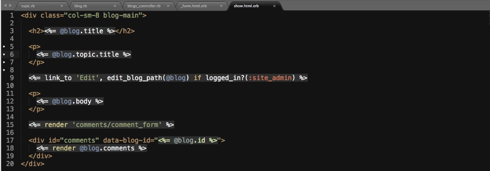Screen dimensions: 490x171
Task: Click the opening <p> tag on line 11
Action: tap(34, 93)
